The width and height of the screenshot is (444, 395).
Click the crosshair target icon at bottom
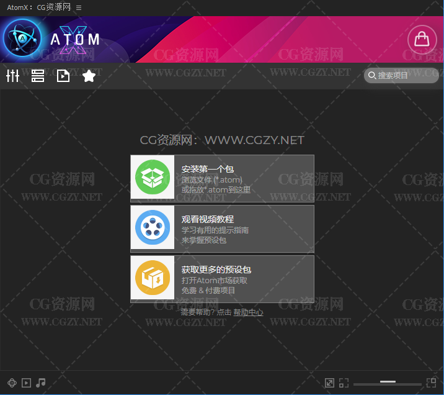pos(11,383)
